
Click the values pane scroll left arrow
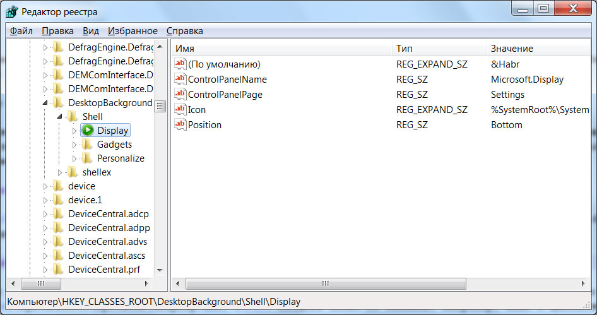coord(177,284)
